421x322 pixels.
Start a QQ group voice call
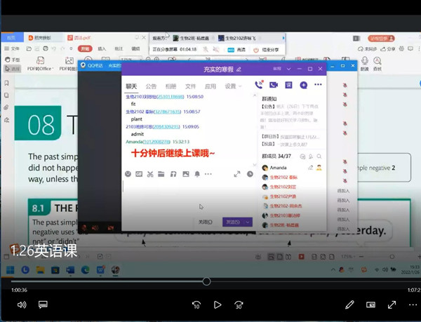pyautogui.click(x=259, y=85)
